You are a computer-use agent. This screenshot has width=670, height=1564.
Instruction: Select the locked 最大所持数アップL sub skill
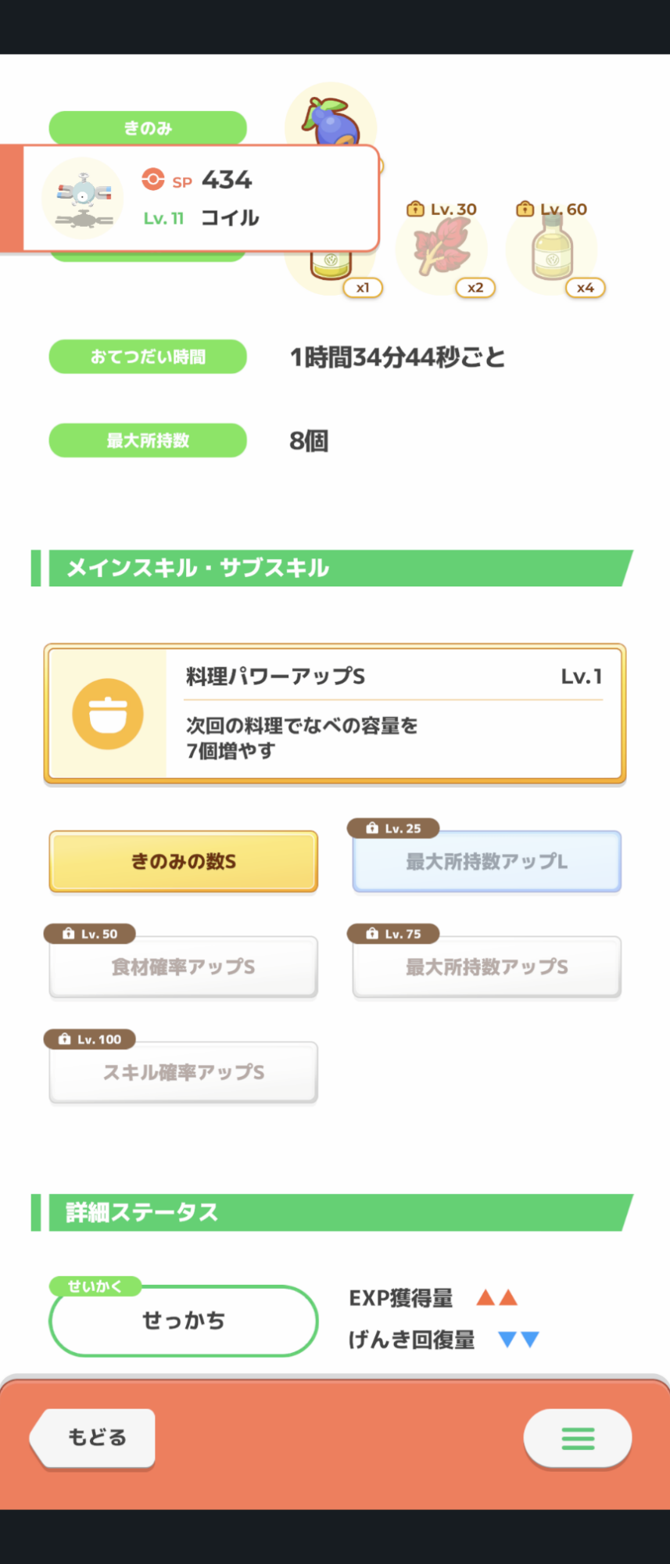point(486,861)
